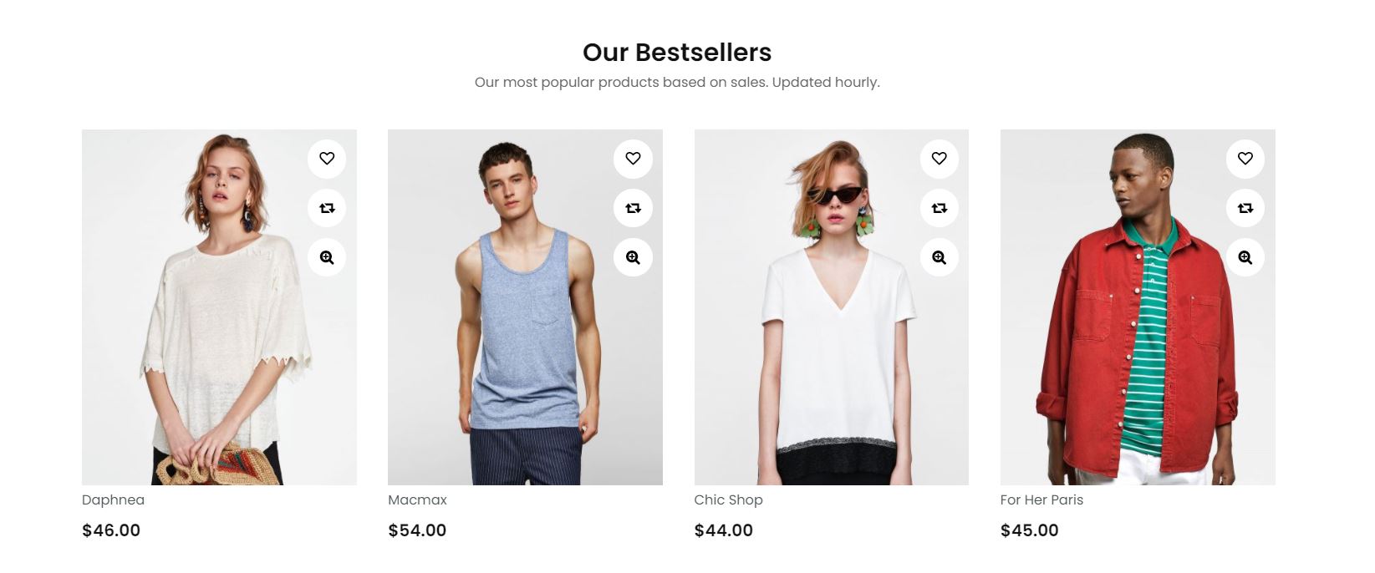Select the blue tank top product image
This screenshot has height=573, width=1375.
[525, 307]
